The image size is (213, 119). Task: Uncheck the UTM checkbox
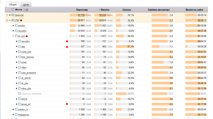[13, 20]
